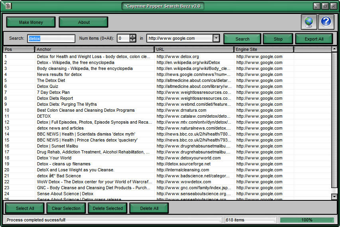Select 'Sense About Science | Detox' row 24
The width and height of the screenshot is (340, 227).
167,194
